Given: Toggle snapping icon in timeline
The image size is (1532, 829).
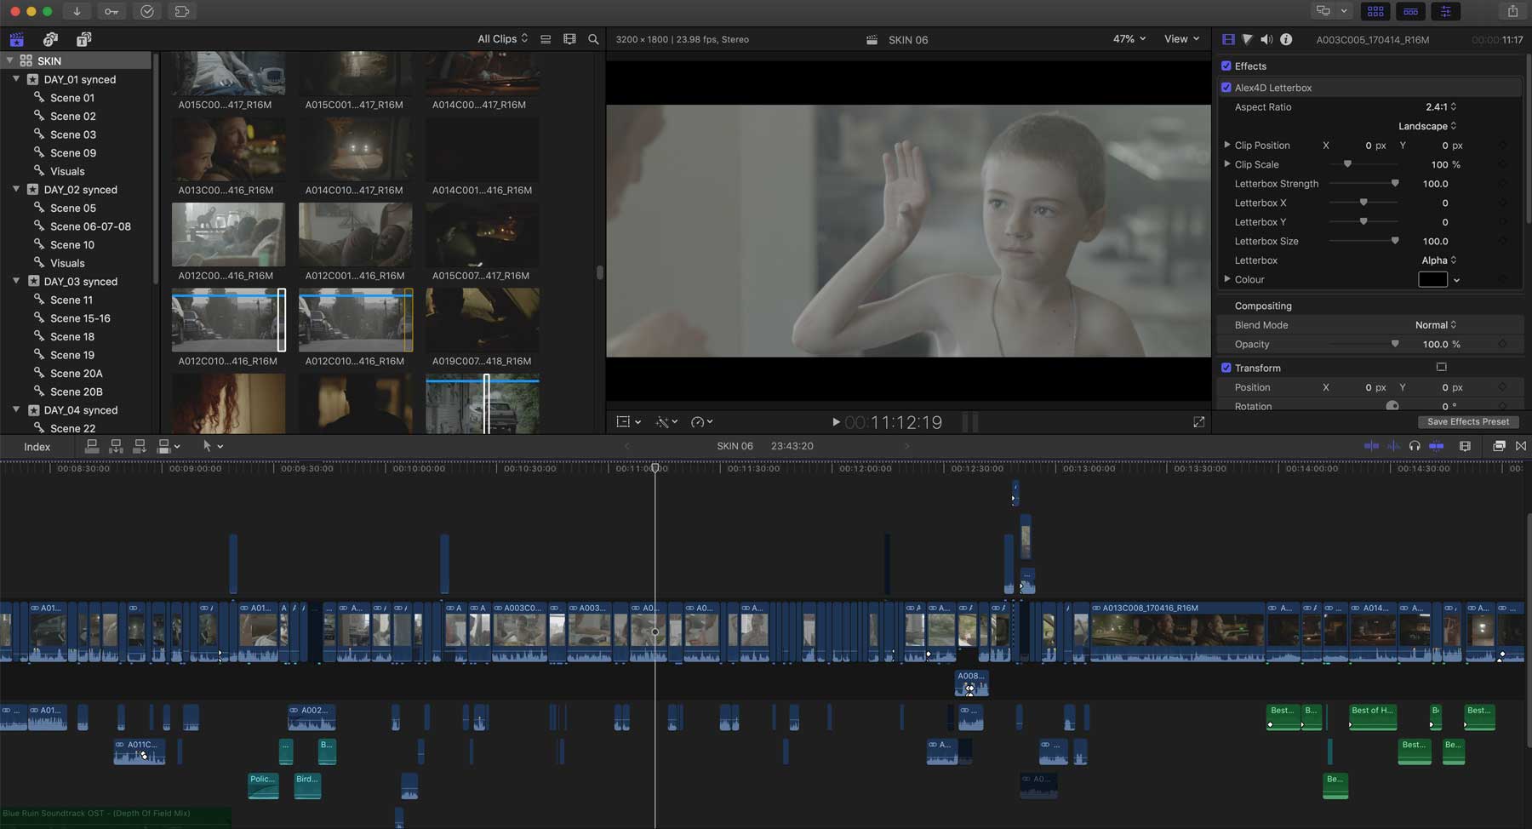Looking at the screenshot, I should (1436, 446).
